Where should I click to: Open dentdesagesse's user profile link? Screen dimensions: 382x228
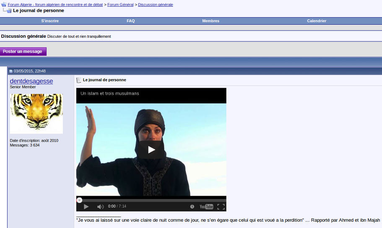tap(31, 81)
